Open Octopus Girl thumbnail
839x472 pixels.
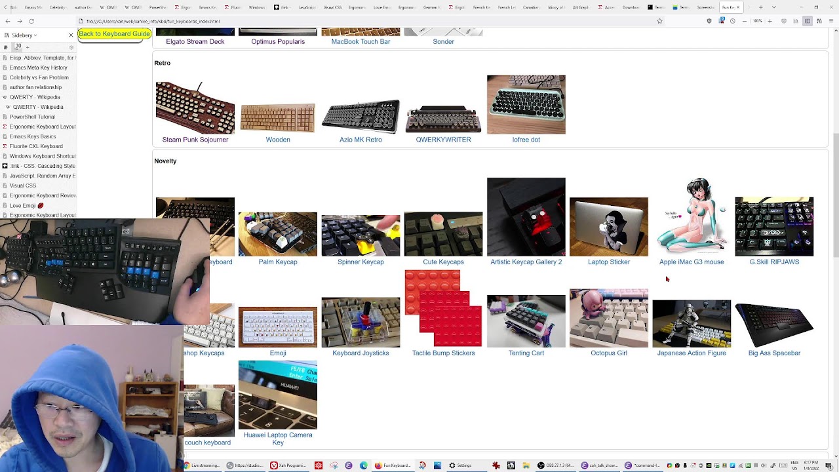pyautogui.click(x=609, y=318)
